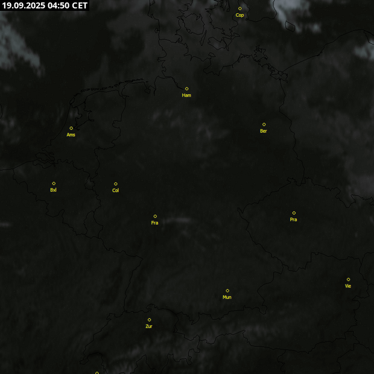The height and width of the screenshot is (374, 374).
Task: Select the 'Bxl' city label
Action: pyautogui.click(x=53, y=190)
